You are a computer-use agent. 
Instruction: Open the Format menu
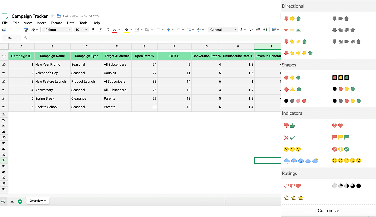pos(56,23)
